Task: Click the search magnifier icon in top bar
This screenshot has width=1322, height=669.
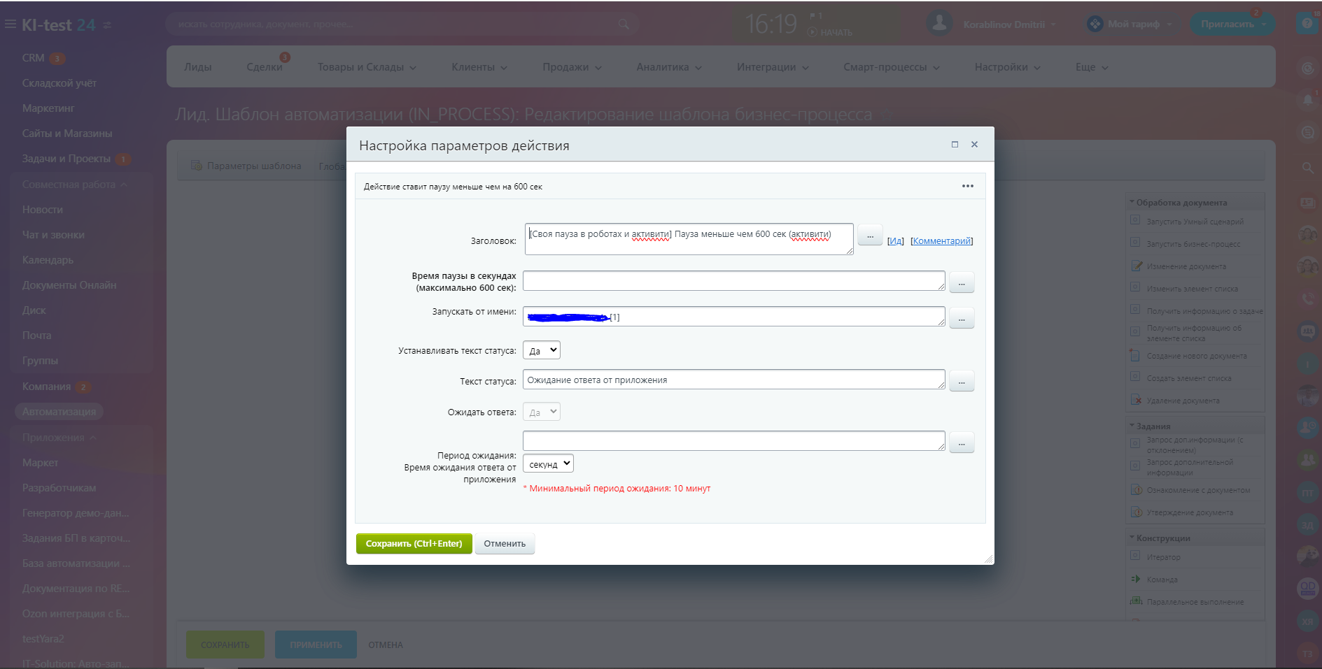Action: (x=623, y=24)
